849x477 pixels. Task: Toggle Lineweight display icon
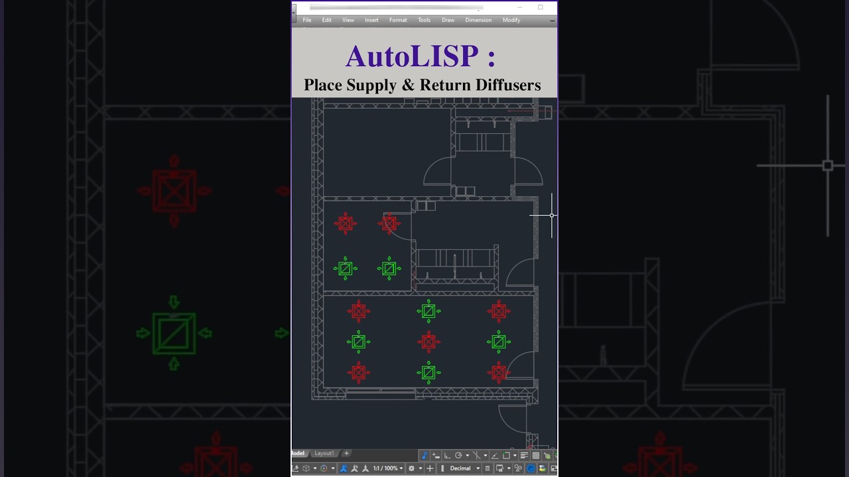pos(525,456)
